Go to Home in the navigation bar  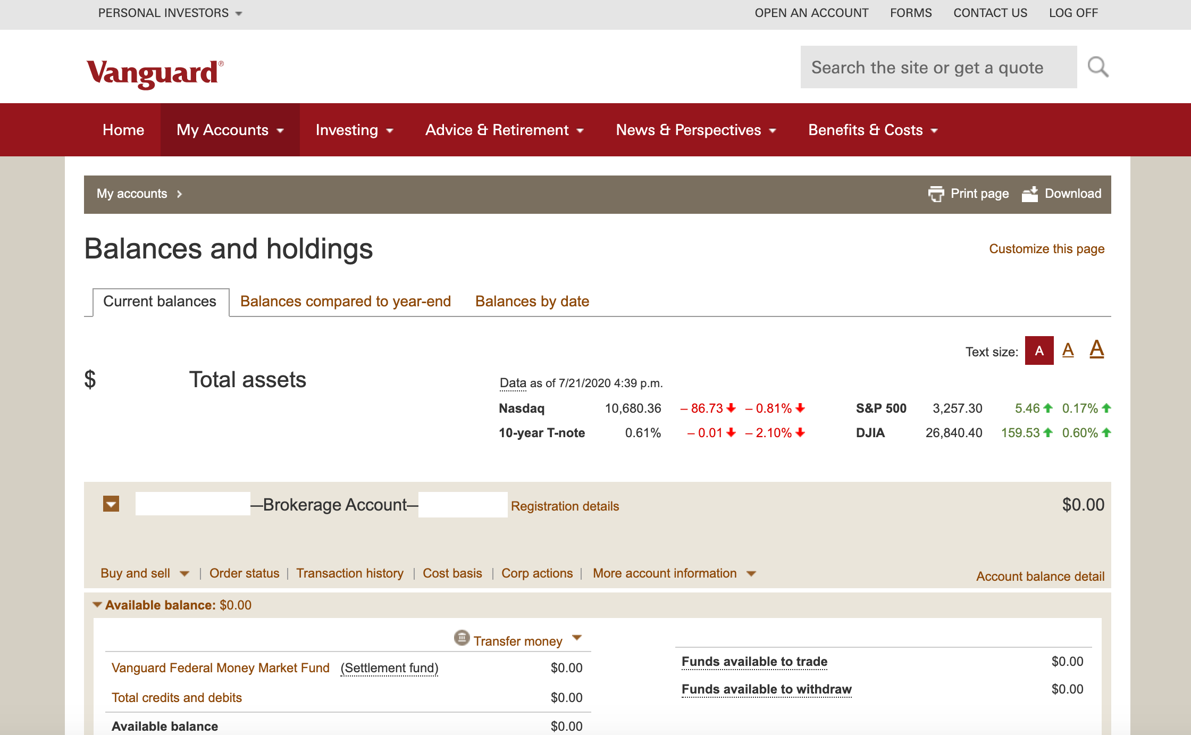[123, 130]
